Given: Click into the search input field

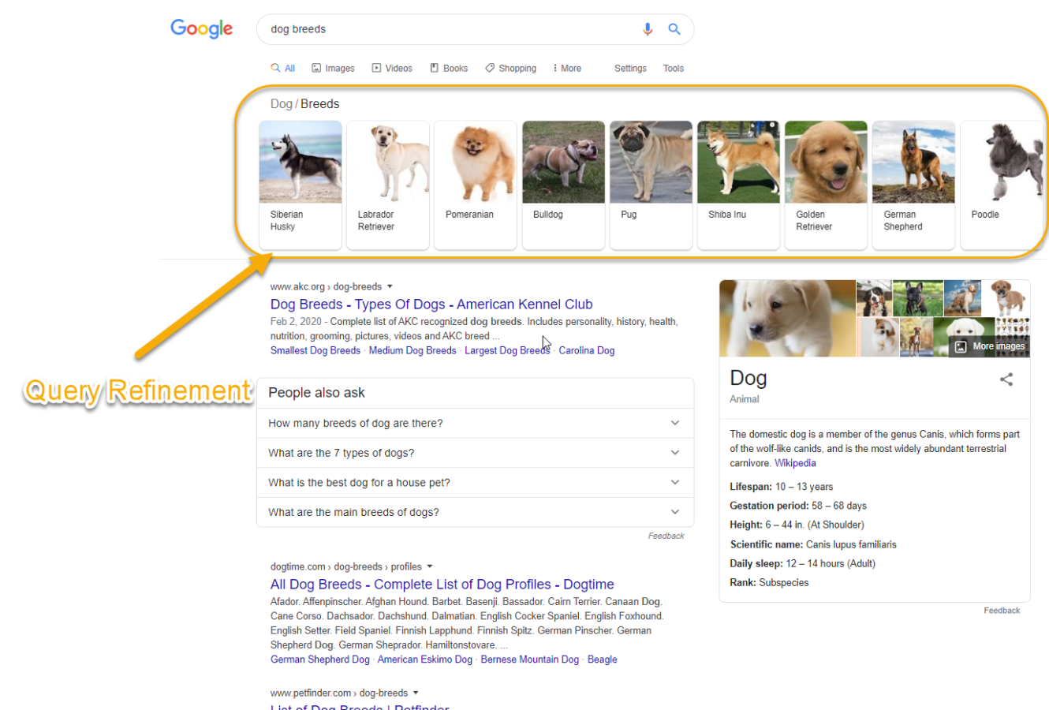Looking at the screenshot, I should tap(450, 29).
